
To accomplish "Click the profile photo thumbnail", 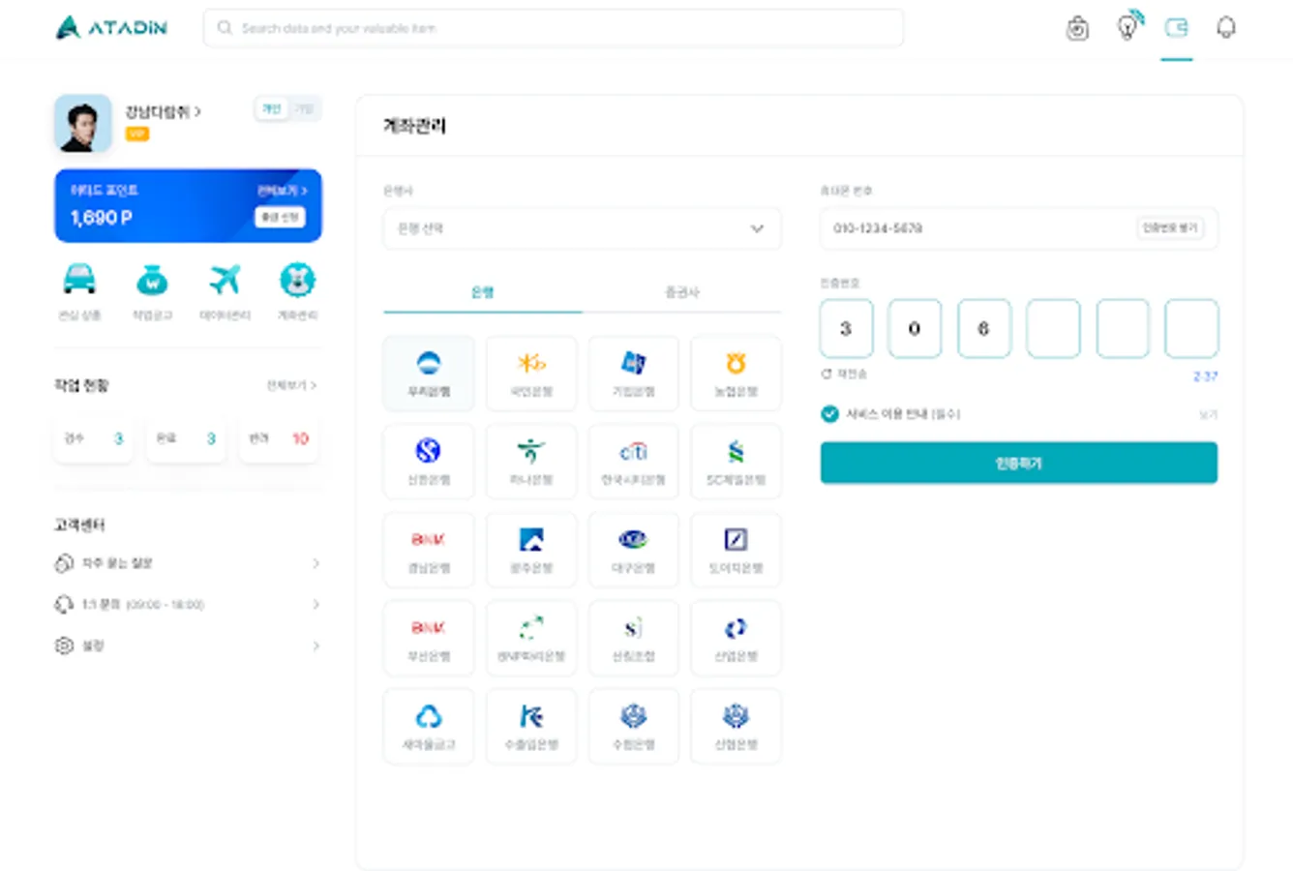I will pos(83,124).
